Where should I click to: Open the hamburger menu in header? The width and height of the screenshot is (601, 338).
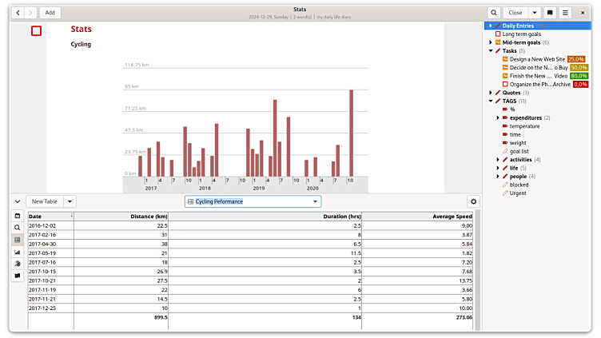click(565, 13)
